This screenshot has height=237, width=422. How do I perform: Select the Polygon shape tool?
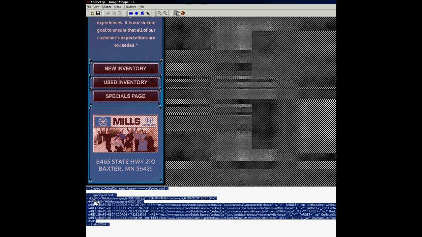142,13
